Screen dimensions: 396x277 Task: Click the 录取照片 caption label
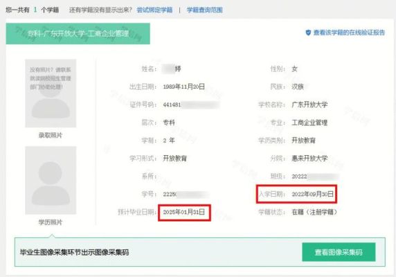tap(51, 135)
